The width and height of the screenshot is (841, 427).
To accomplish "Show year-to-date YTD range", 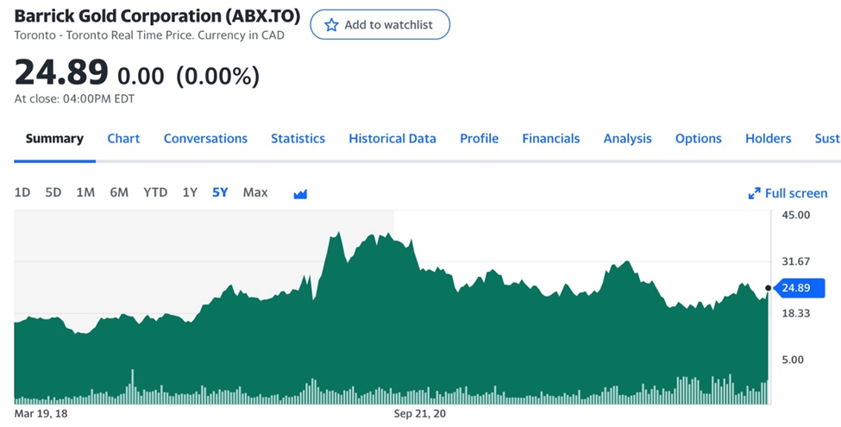I will [155, 192].
